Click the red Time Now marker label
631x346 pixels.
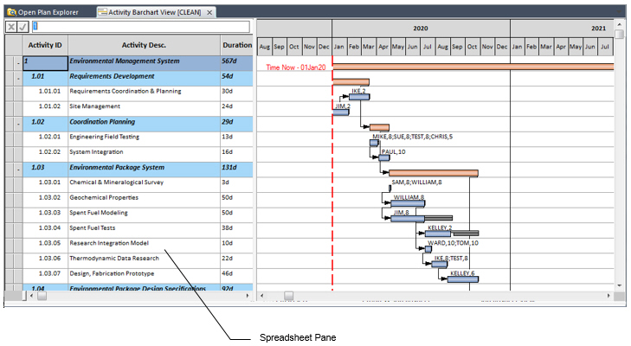pos(295,67)
